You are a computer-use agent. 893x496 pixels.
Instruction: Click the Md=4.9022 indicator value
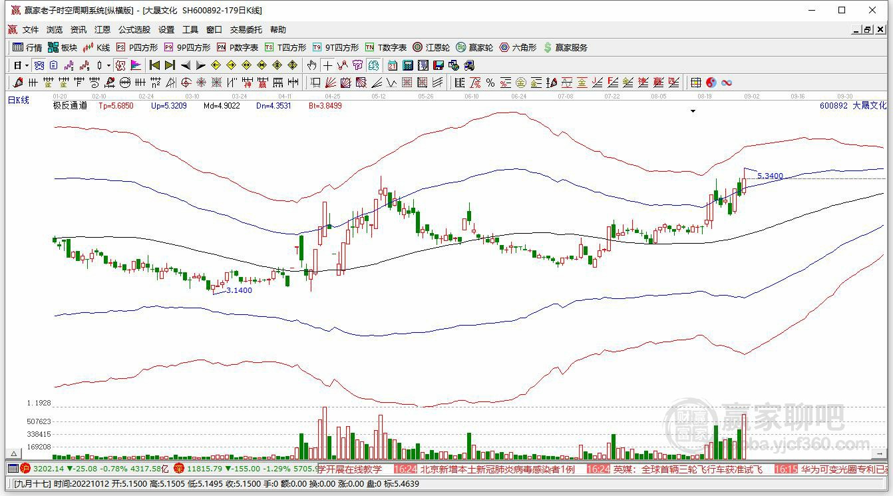coord(222,105)
